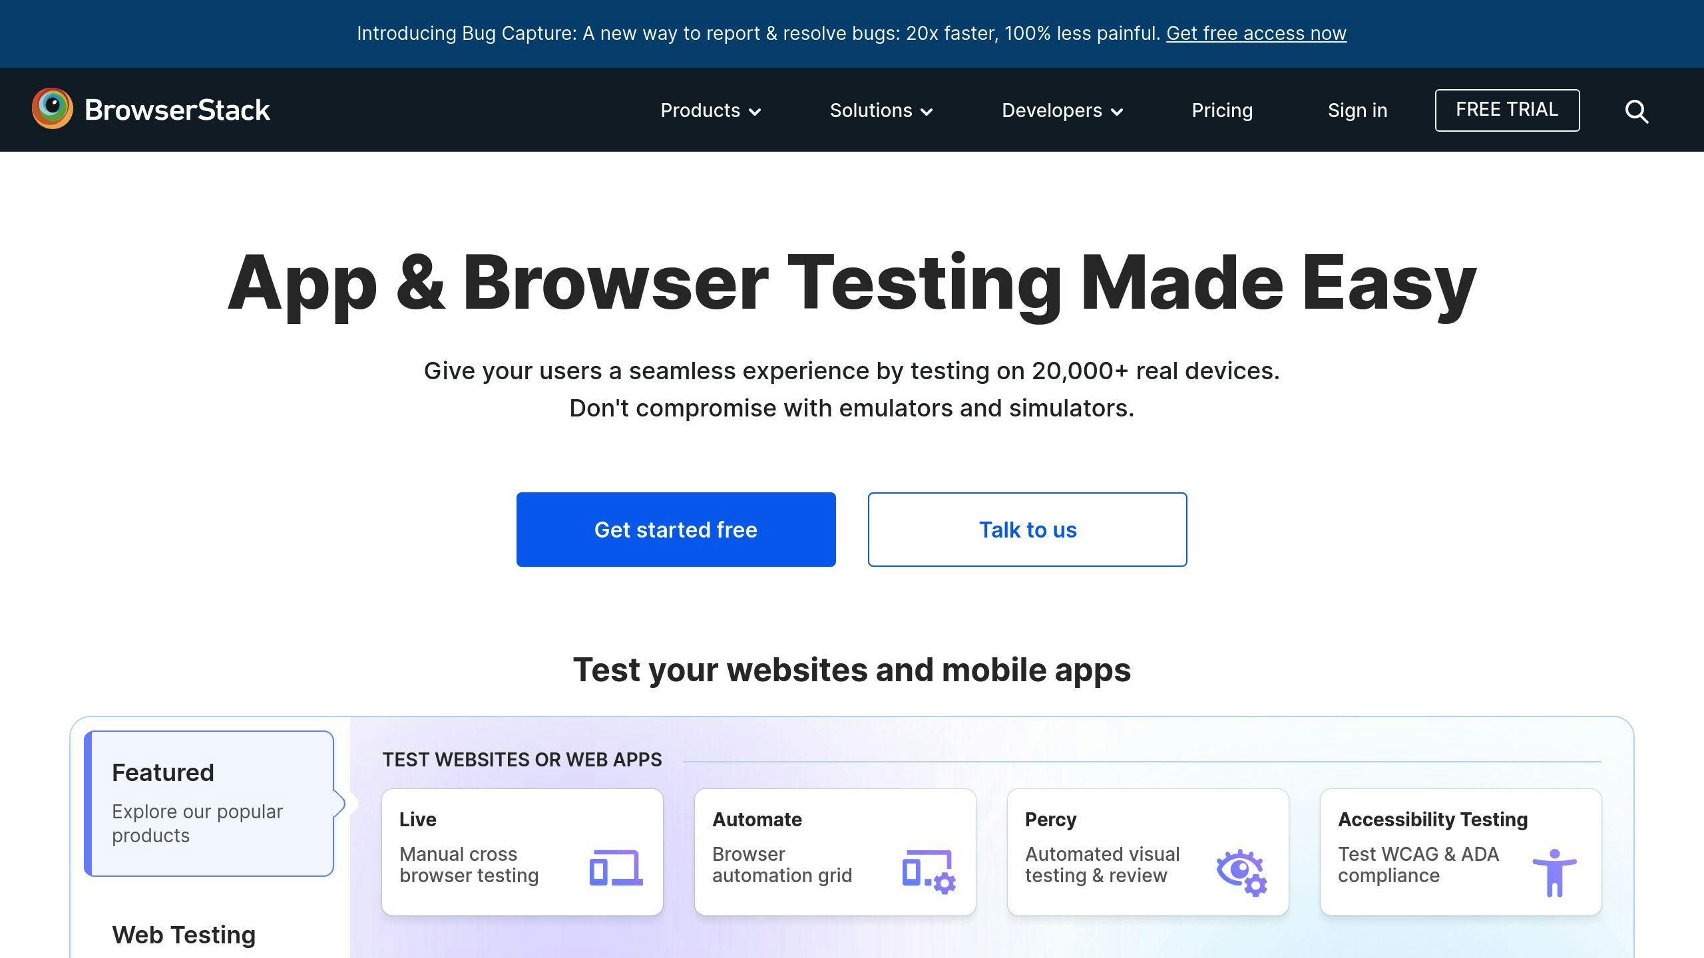This screenshot has height=958, width=1704.
Task: Click the search magnifier icon
Action: pyautogui.click(x=1639, y=110)
